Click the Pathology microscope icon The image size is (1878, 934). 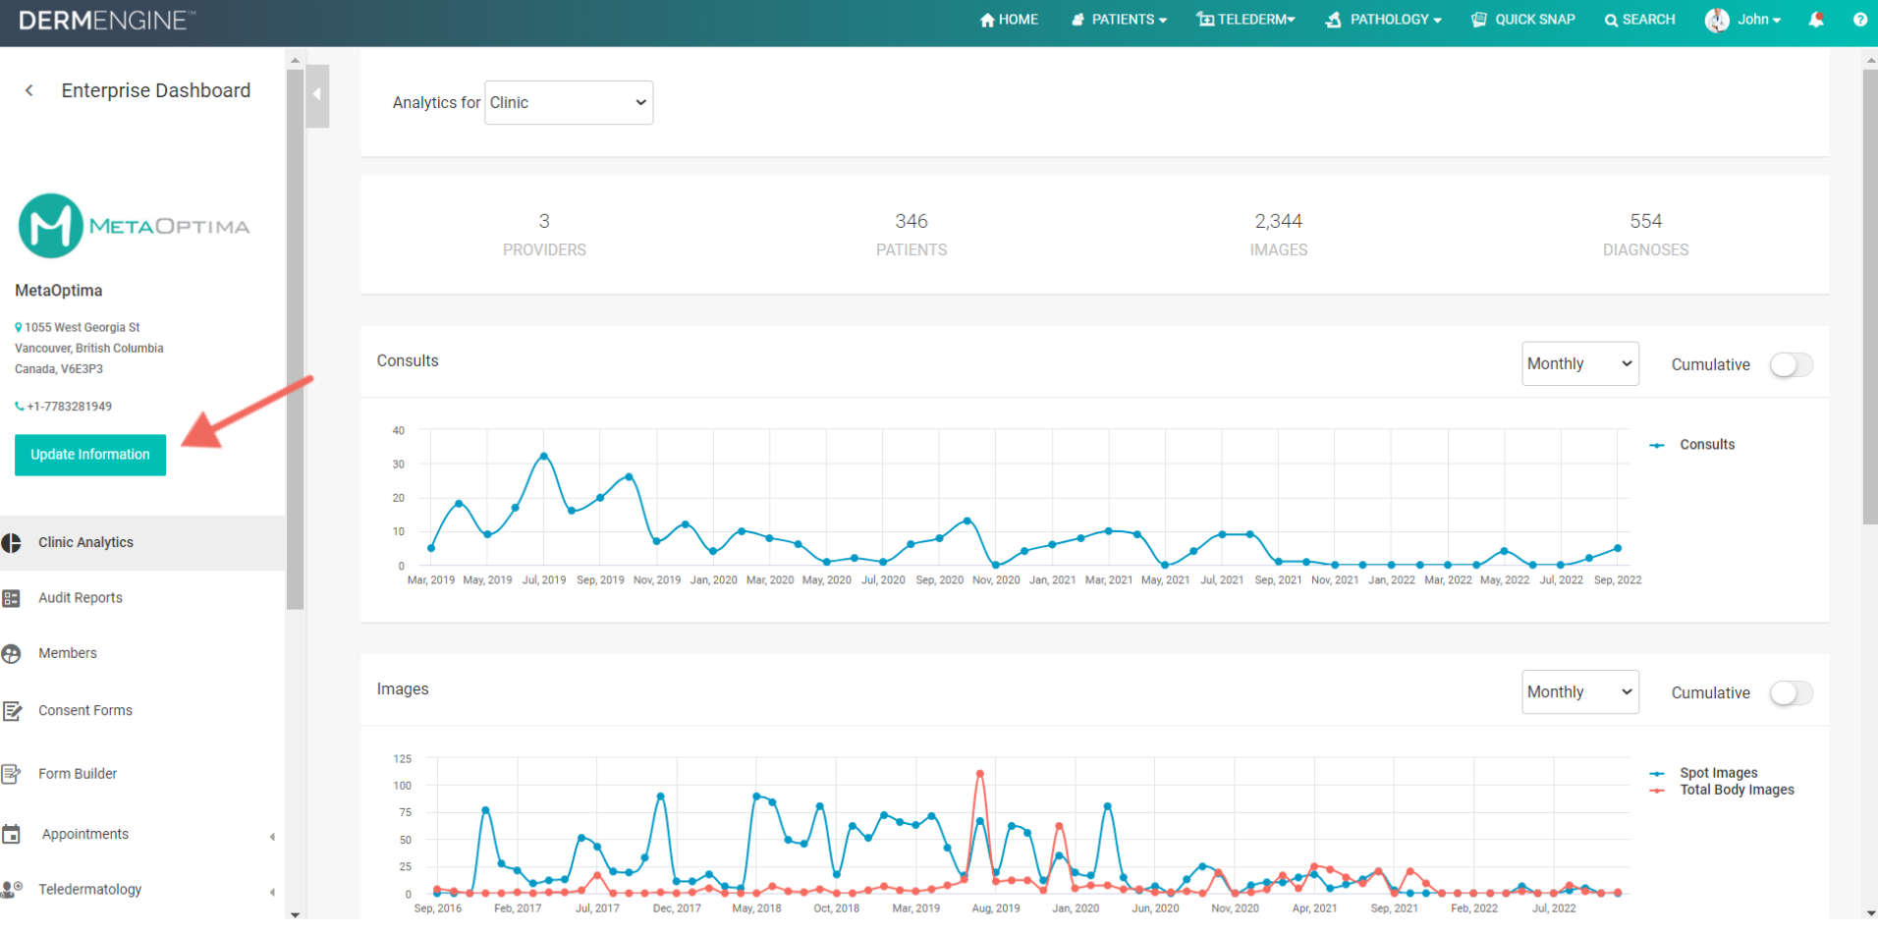[1333, 20]
